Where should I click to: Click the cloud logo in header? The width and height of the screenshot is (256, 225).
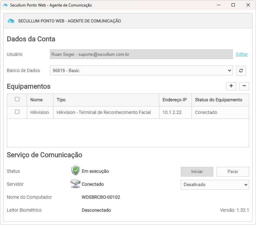(11, 21)
